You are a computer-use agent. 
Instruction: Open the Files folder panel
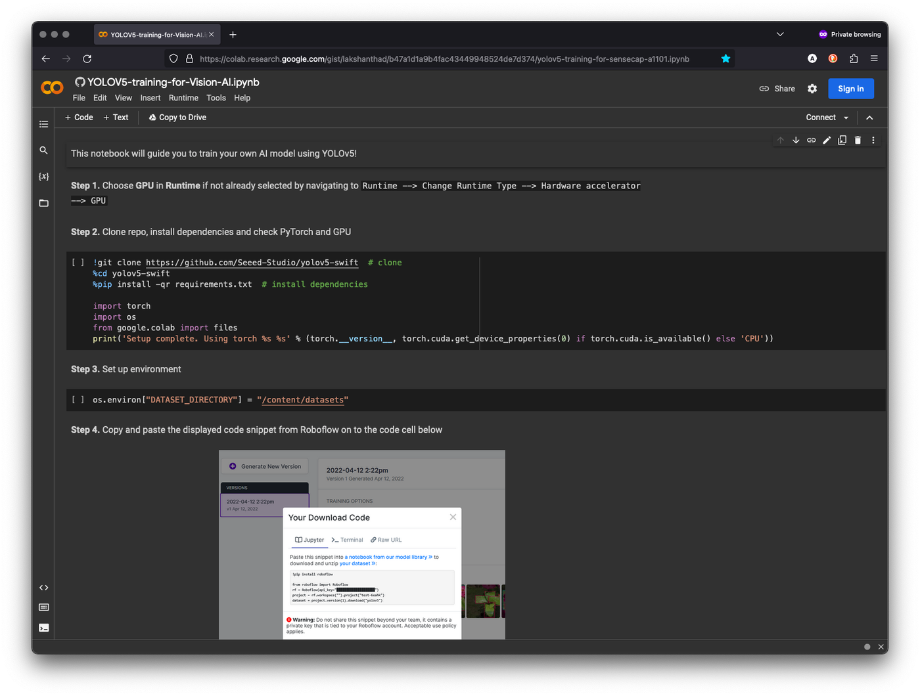(43, 203)
